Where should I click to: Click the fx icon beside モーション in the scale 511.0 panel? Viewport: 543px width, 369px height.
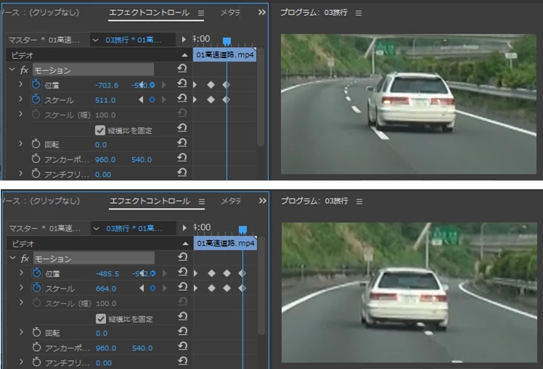click(24, 70)
